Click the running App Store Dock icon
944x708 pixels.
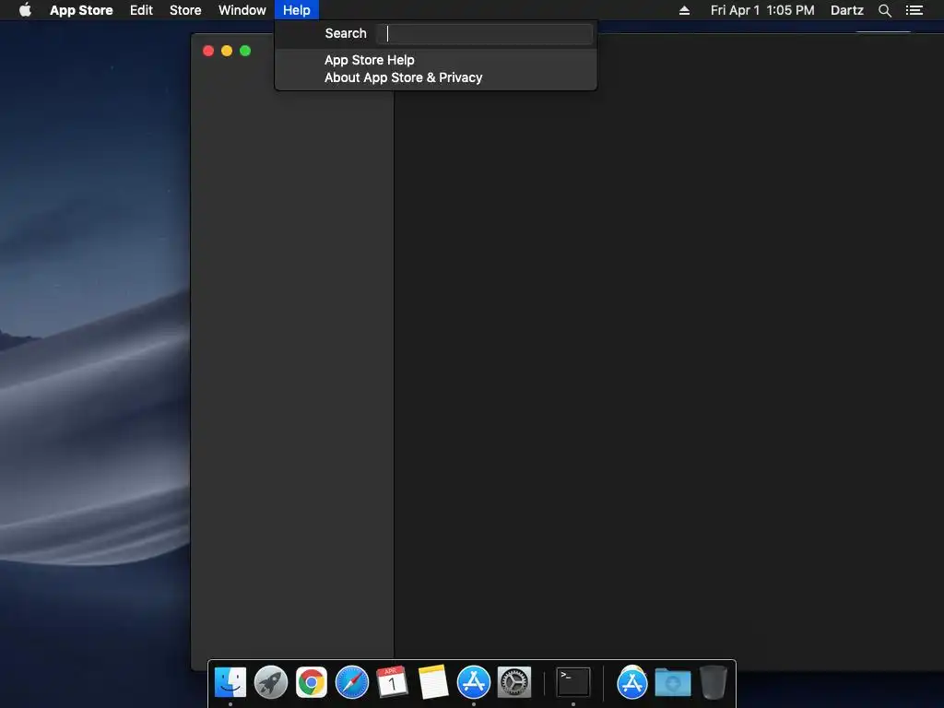pyautogui.click(x=474, y=683)
